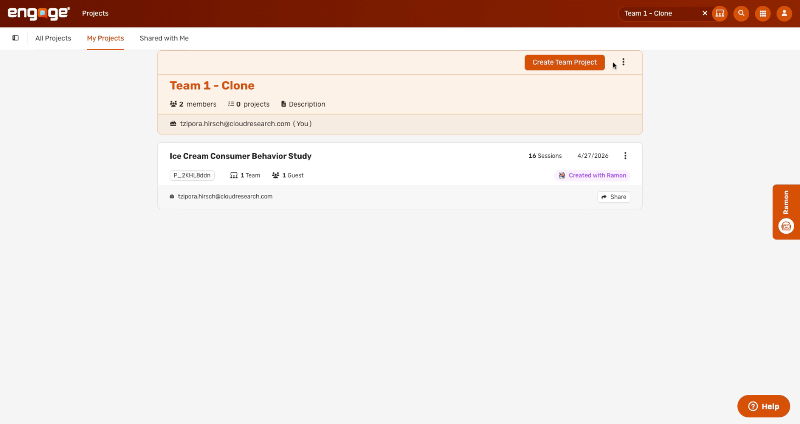
Task: Open the team selector icon in header
Action: click(x=720, y=13)
